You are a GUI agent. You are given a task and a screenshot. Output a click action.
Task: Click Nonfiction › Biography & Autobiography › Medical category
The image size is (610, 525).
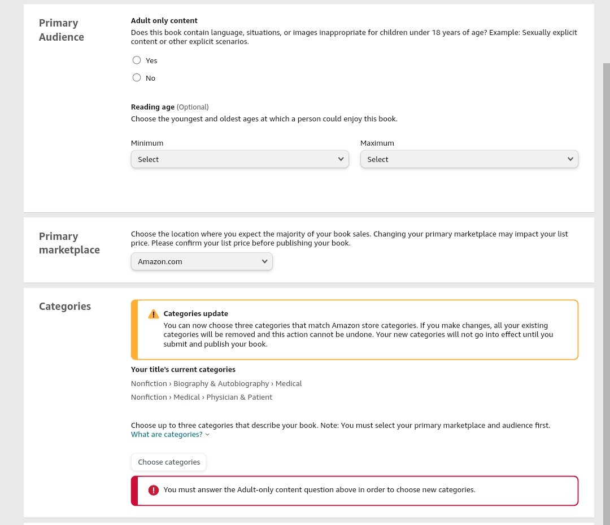(x=216, y=384)
